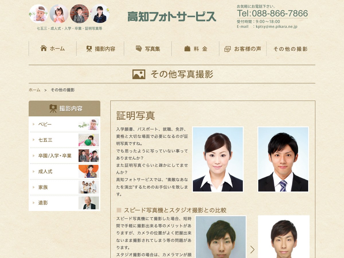Open the 料金 navigation text

point(201,49)
